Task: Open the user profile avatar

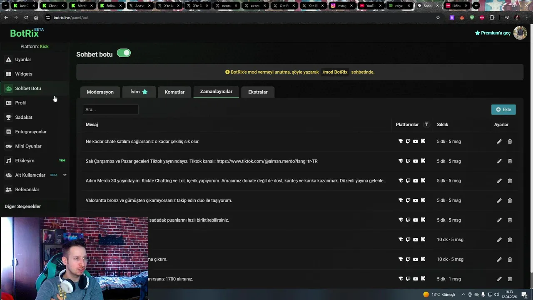Action: click(x=520, y=32)
